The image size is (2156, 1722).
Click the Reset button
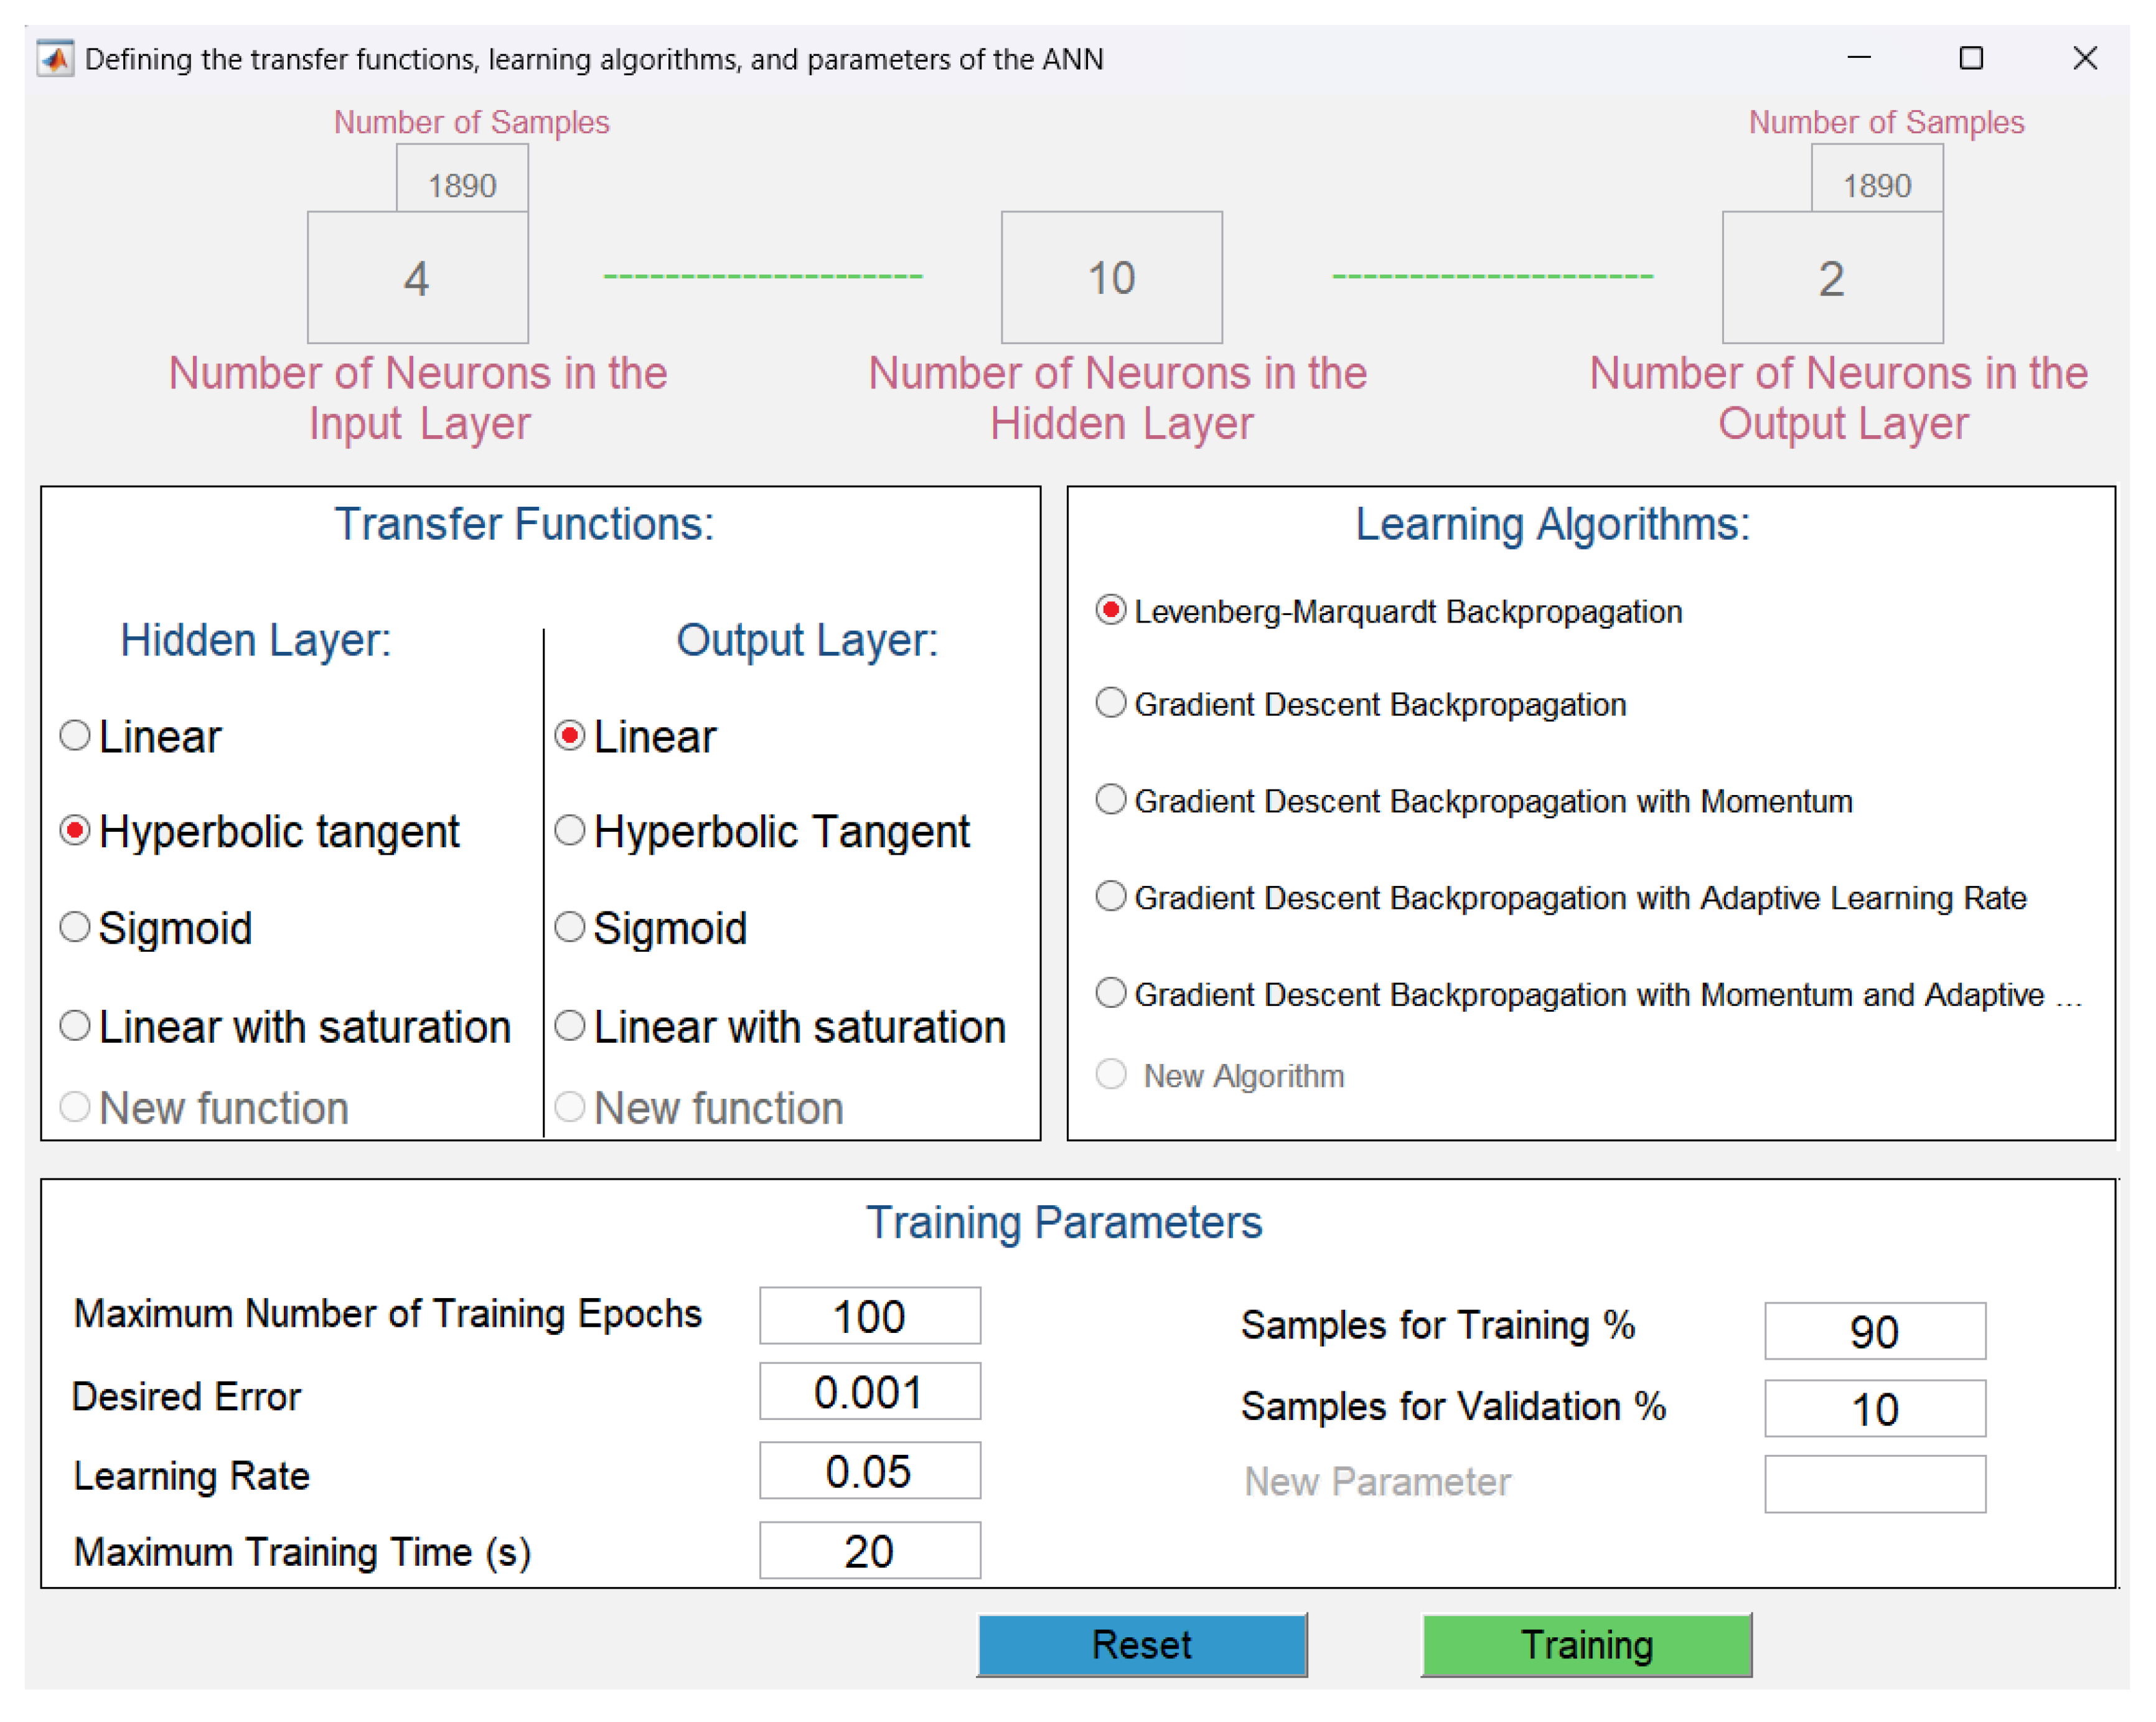pyautogui.click(x=1142, y=1645)
